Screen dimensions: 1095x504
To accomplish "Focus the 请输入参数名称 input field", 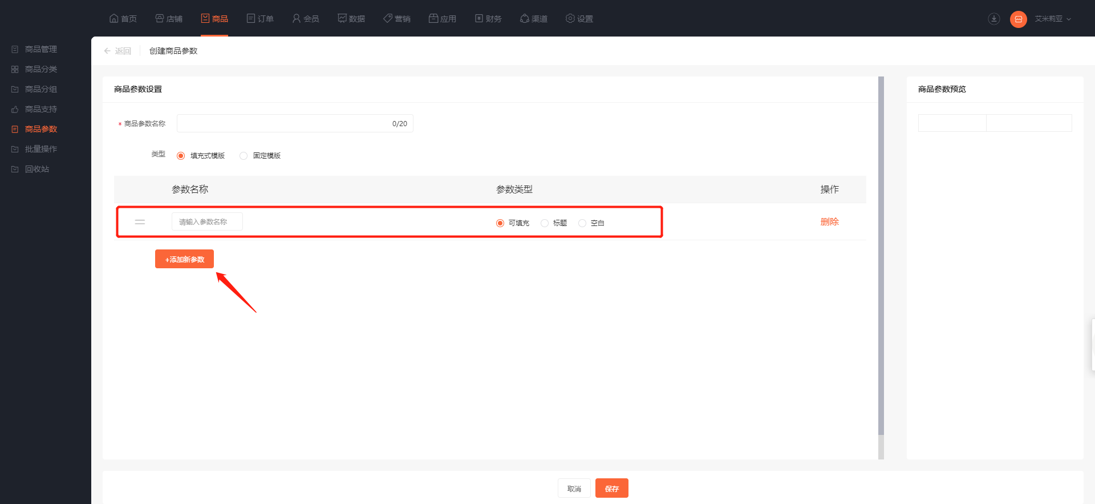I will click(x=207, y=221).
